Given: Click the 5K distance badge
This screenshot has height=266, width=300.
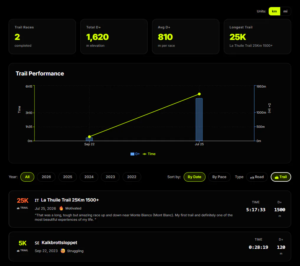Looking at the screenshot, I should tap(22, 243).
